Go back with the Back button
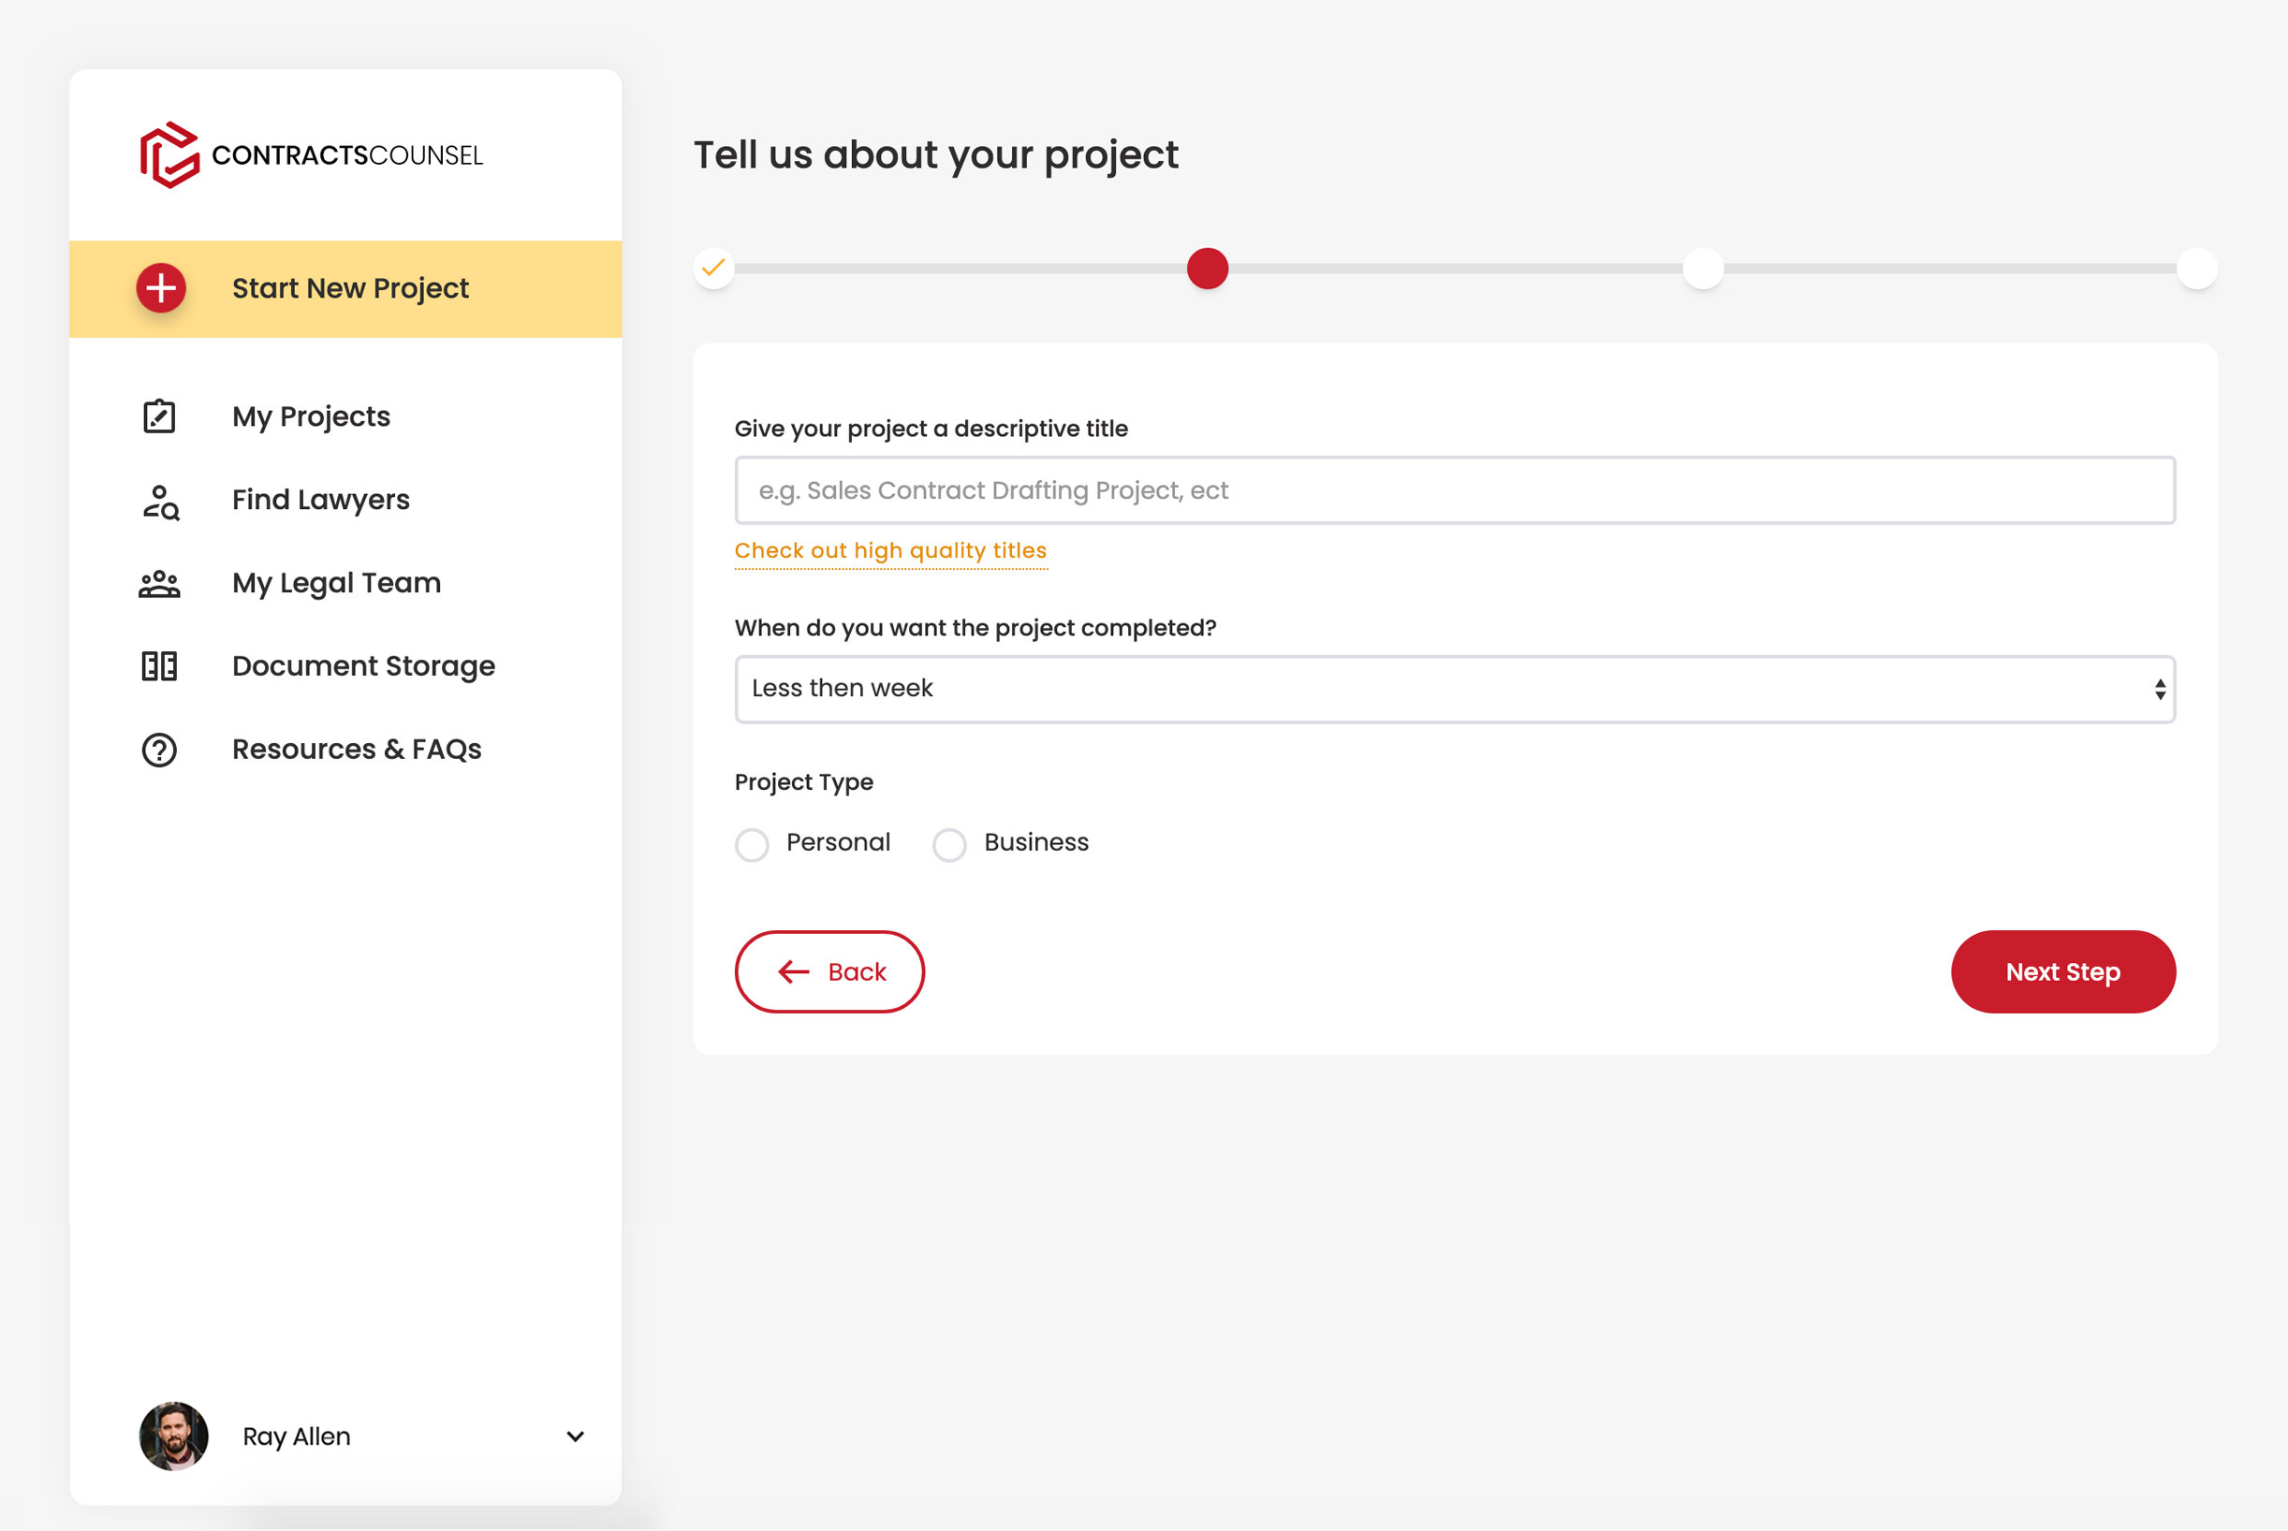 point(829,971)
